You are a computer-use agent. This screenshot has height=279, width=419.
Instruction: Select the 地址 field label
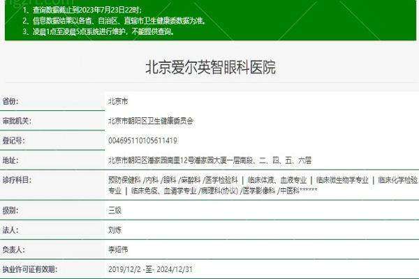[10, 160]
